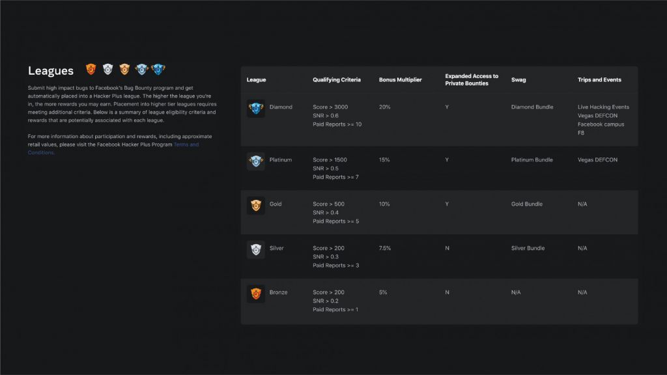Select the Bonus Multiplier column header
This screenshot has width=667, height=375.
(400, 80)
